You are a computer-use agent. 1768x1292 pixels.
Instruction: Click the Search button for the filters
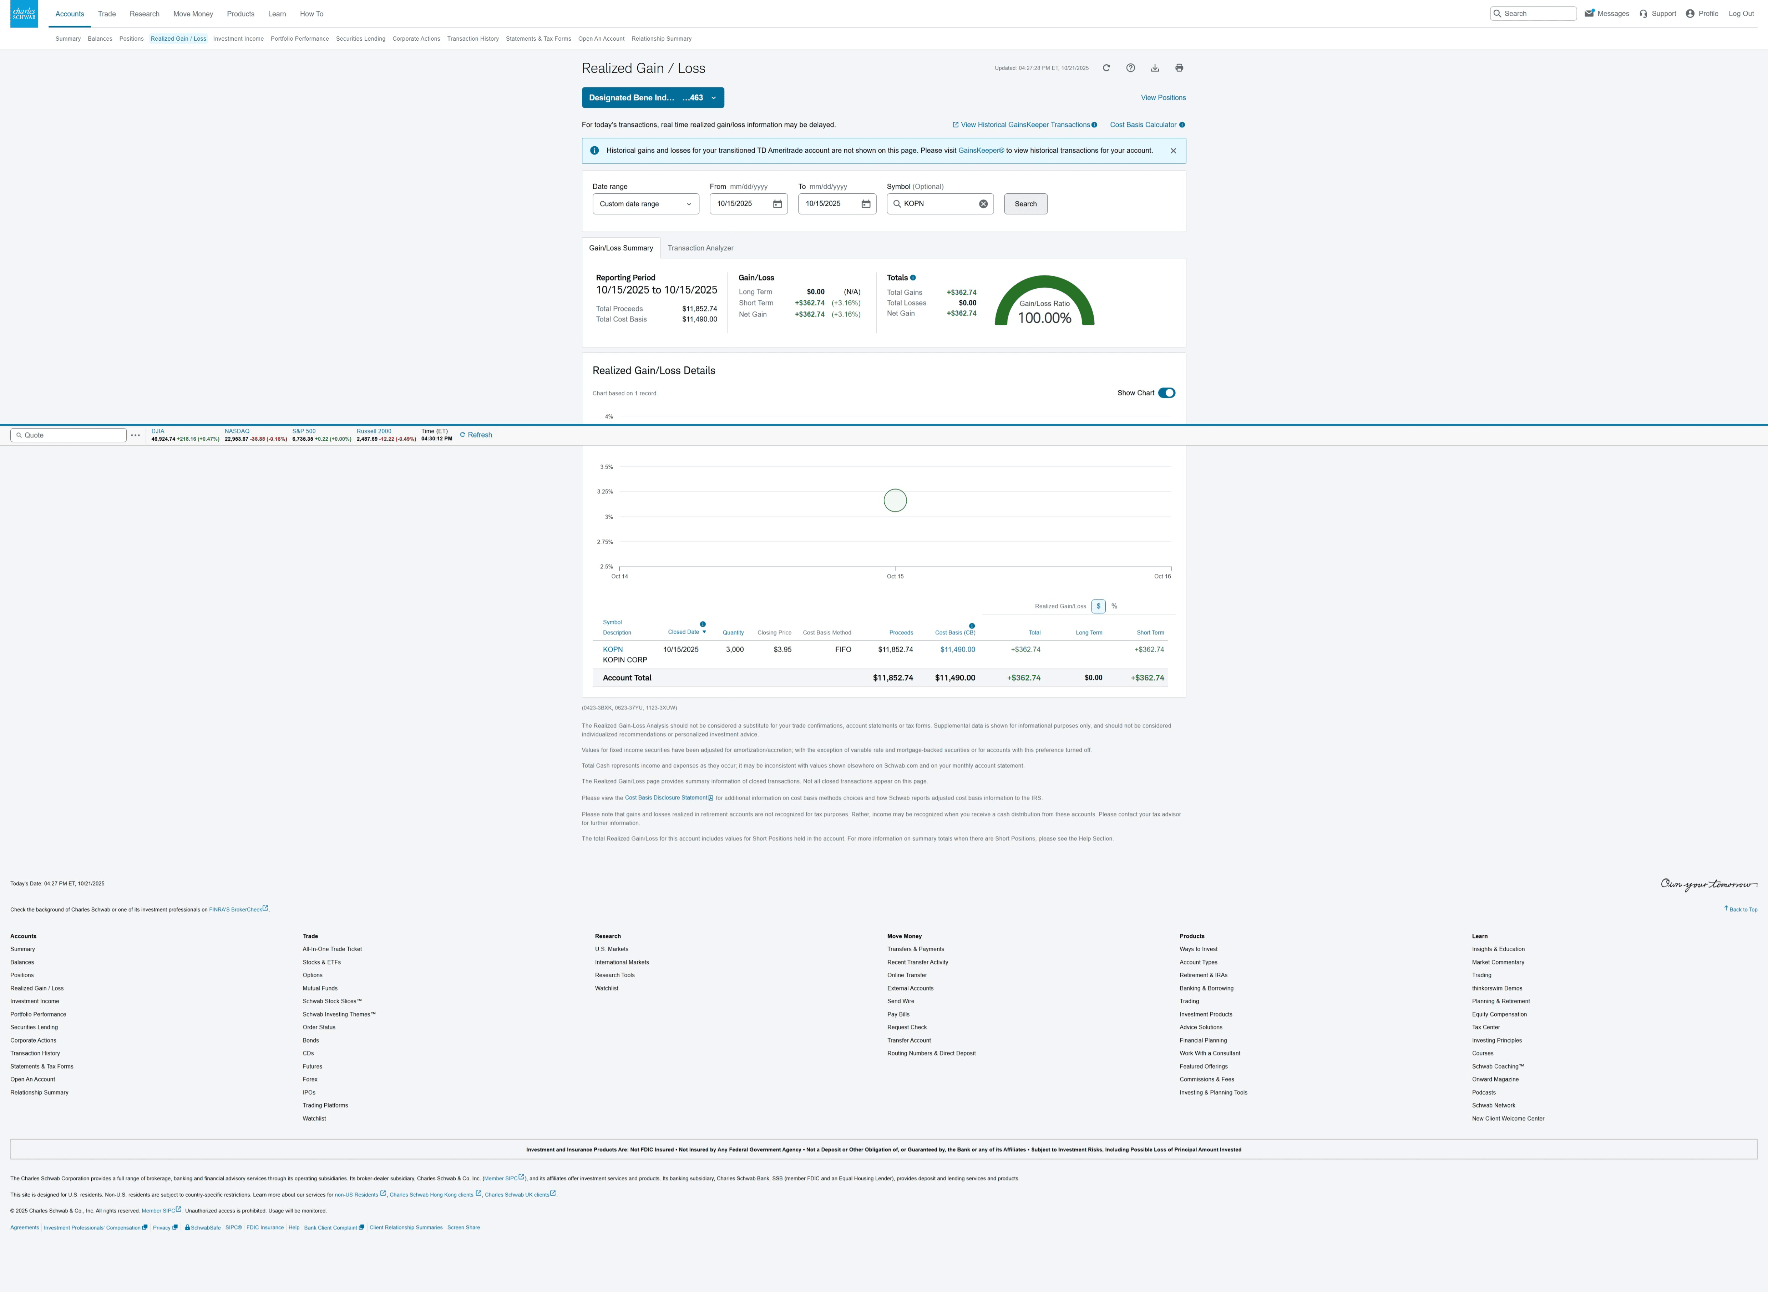coord(1025,204)
